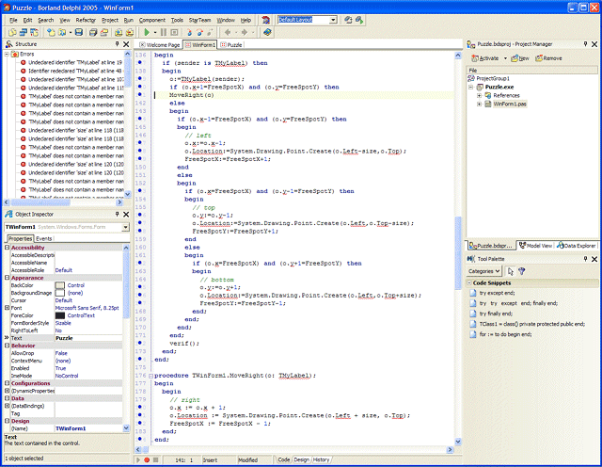602x467 pixels.
Task: Pin the Structure panel with its pushpin
Action: tap(117, 44)
